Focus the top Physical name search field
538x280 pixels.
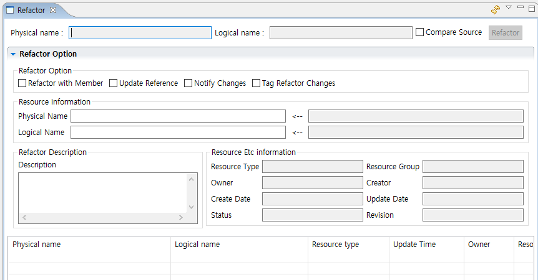click(140, 32)
